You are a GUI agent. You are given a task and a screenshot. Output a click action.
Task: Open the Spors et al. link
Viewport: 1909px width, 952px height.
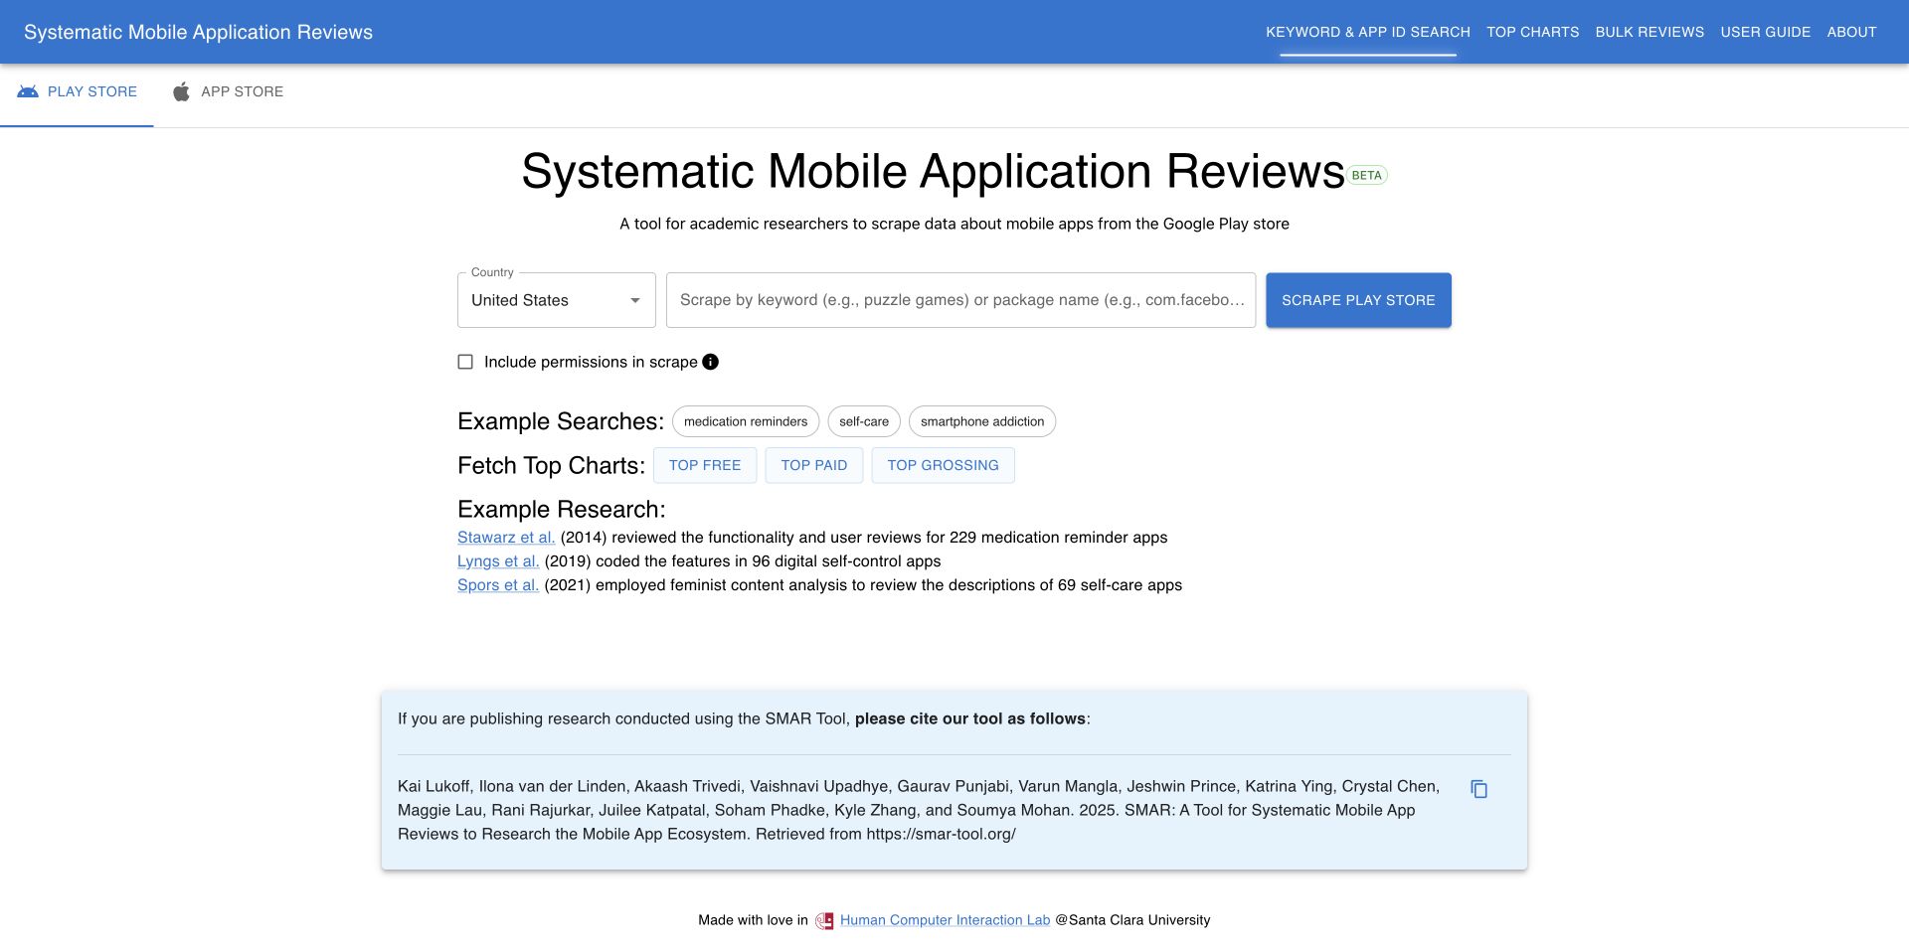(x=498, y=585)
